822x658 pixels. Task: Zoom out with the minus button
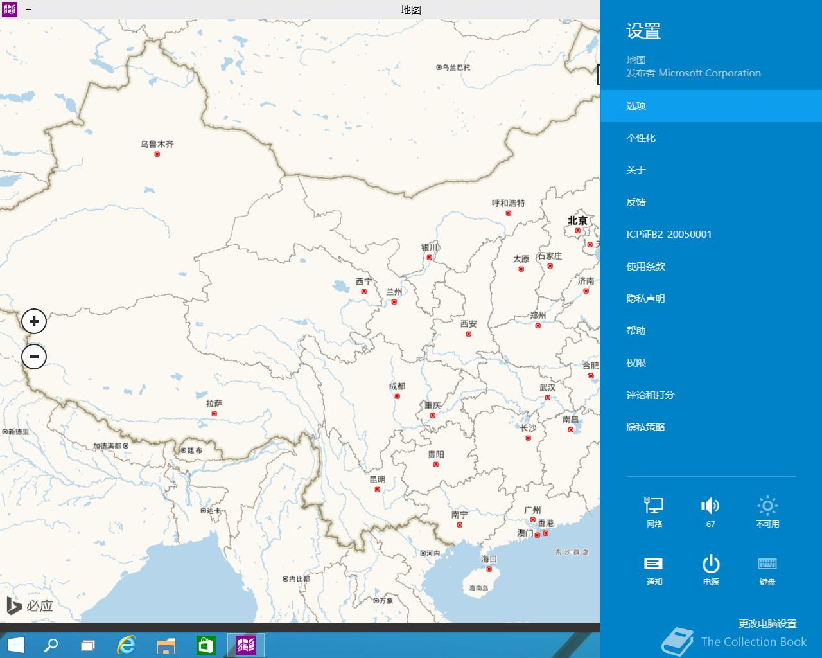coord(34,356)
